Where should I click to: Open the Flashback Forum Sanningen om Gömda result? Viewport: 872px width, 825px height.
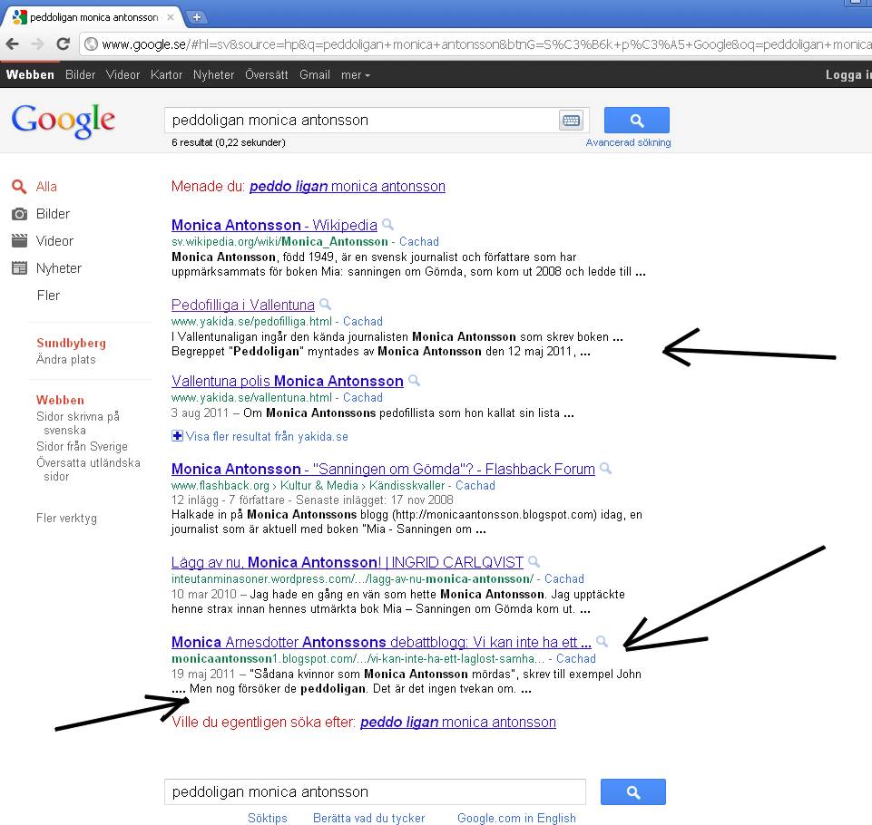383,469
